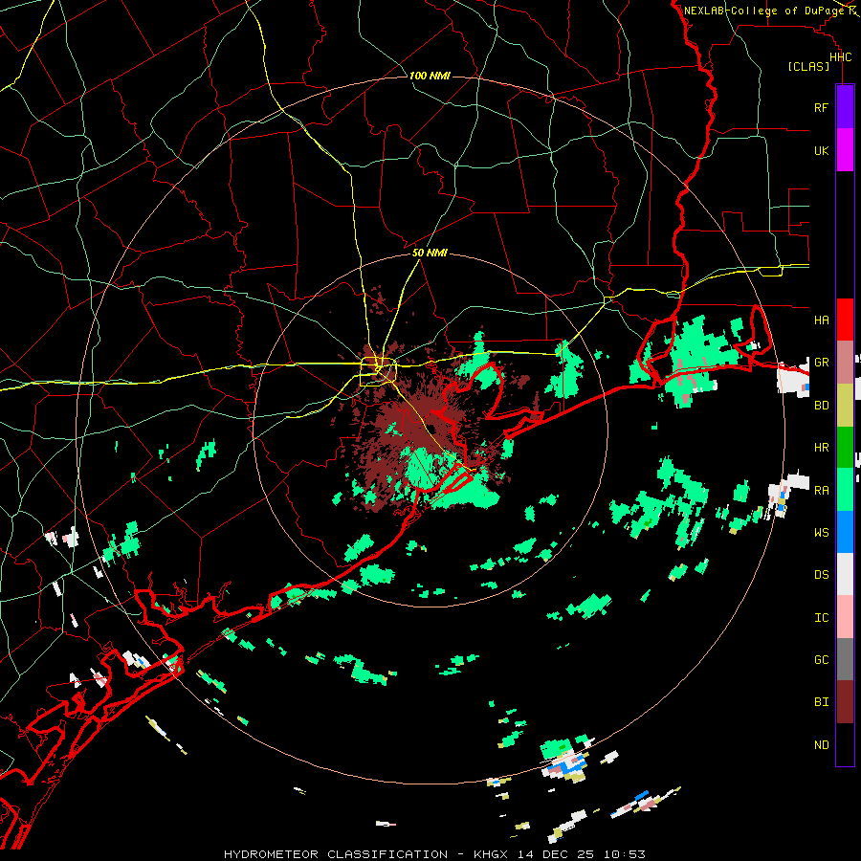Click the GC legend label
The image size is (861, 861).
click(821, 659)
